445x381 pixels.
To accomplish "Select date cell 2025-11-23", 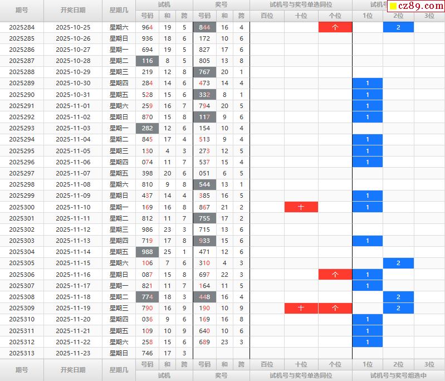I will (73, 353).
